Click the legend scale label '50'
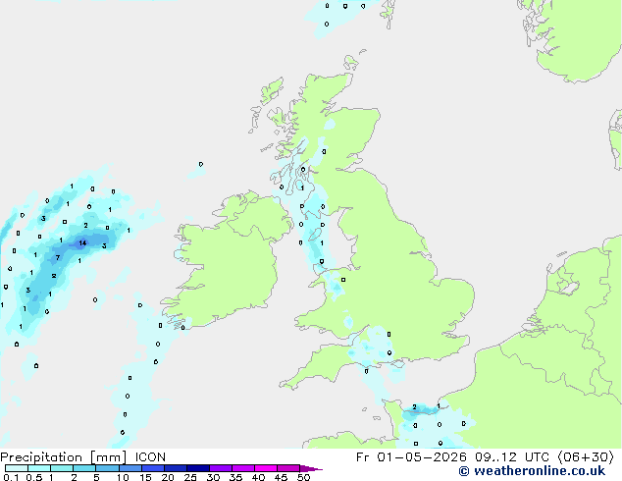 click(x=303, y=477)
